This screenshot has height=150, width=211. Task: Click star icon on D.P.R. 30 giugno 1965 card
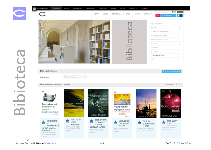coord(139,123)
